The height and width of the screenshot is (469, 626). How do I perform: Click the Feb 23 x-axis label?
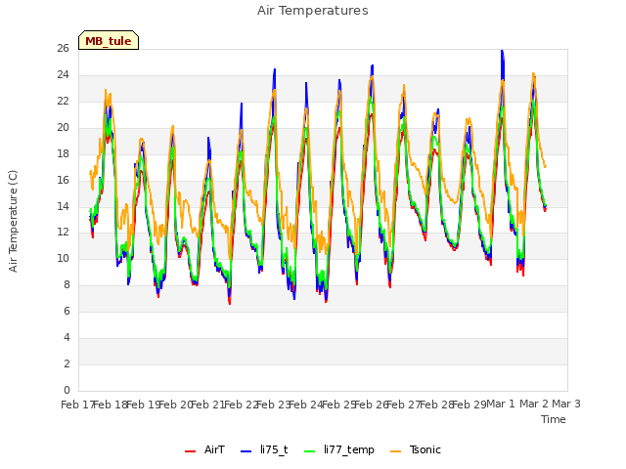pyautogui.click(x=273, y=405)
